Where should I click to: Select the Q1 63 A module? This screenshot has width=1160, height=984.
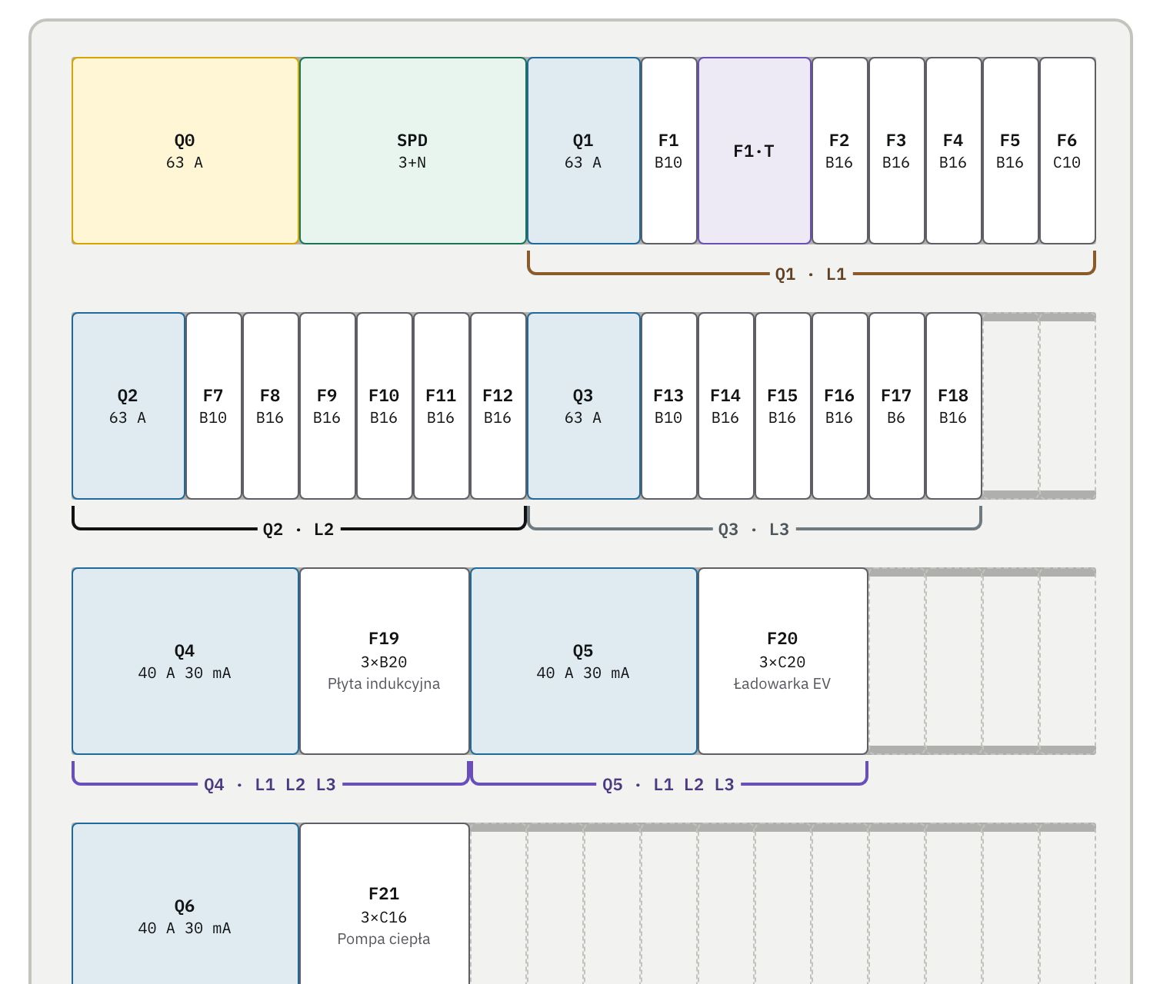[584, 151]
